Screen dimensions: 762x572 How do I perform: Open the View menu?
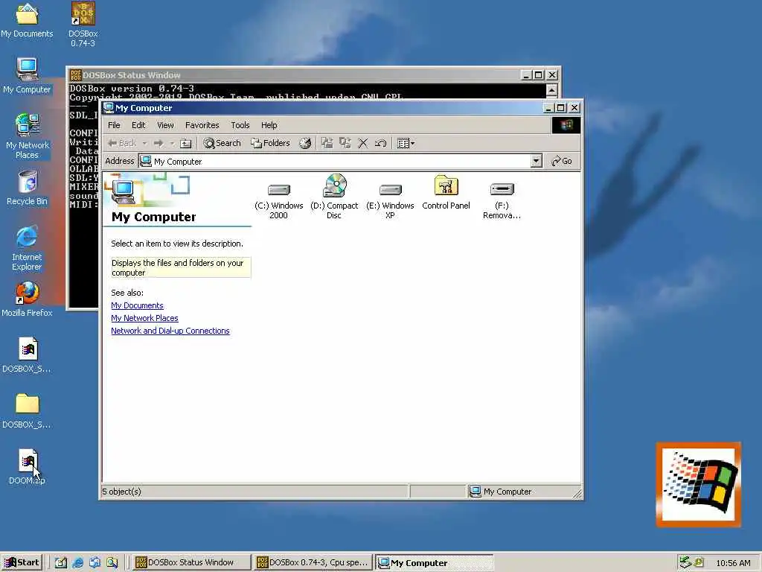pyautogui.click(x=165, y=125)
